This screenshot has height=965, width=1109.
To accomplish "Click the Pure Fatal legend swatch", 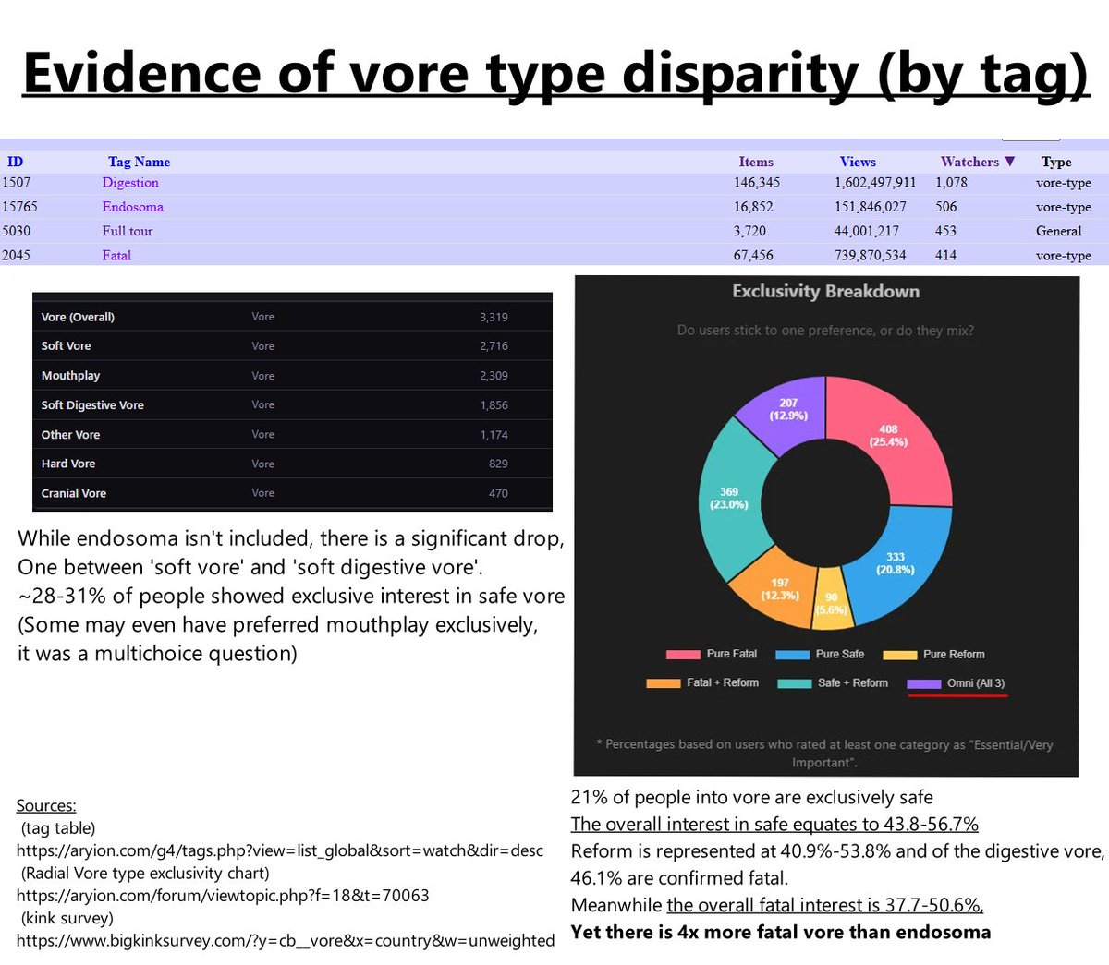I will [x=683, y=655].
